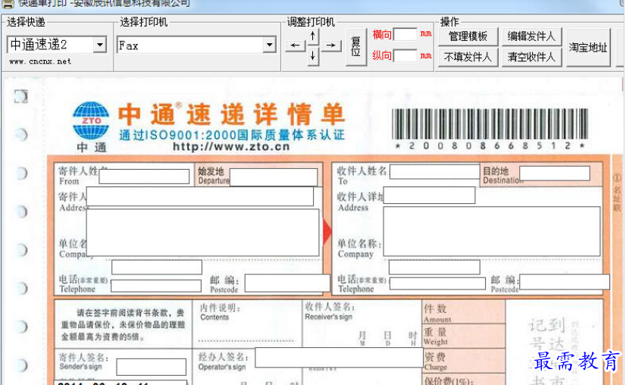Click the 寄件人姓名 From input box
This screenshot has height=385, width=626.
click(144, 177)
